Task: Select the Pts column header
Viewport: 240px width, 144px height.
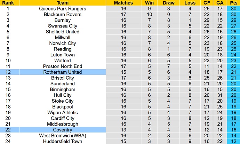Action: [x=233, y=3]
